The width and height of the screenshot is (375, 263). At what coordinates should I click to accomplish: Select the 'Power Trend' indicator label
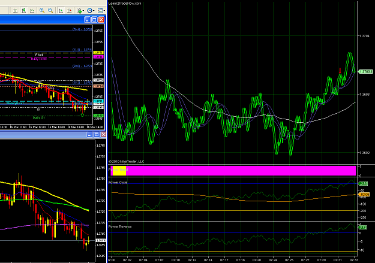click(x=118, y=170)
